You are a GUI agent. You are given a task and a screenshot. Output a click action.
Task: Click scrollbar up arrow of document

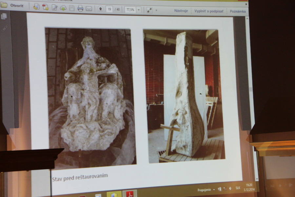(247, 18)
